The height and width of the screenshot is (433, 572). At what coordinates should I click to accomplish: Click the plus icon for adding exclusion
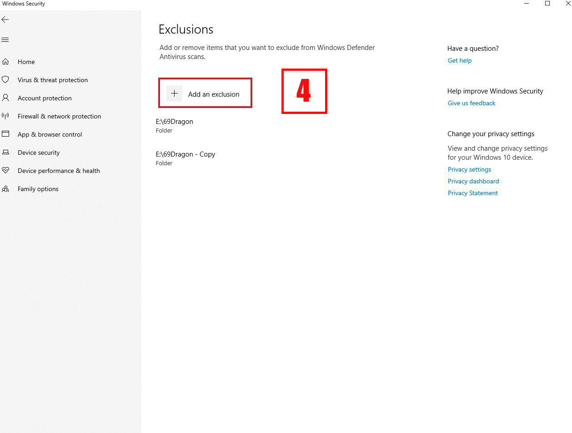coord(174,93)
